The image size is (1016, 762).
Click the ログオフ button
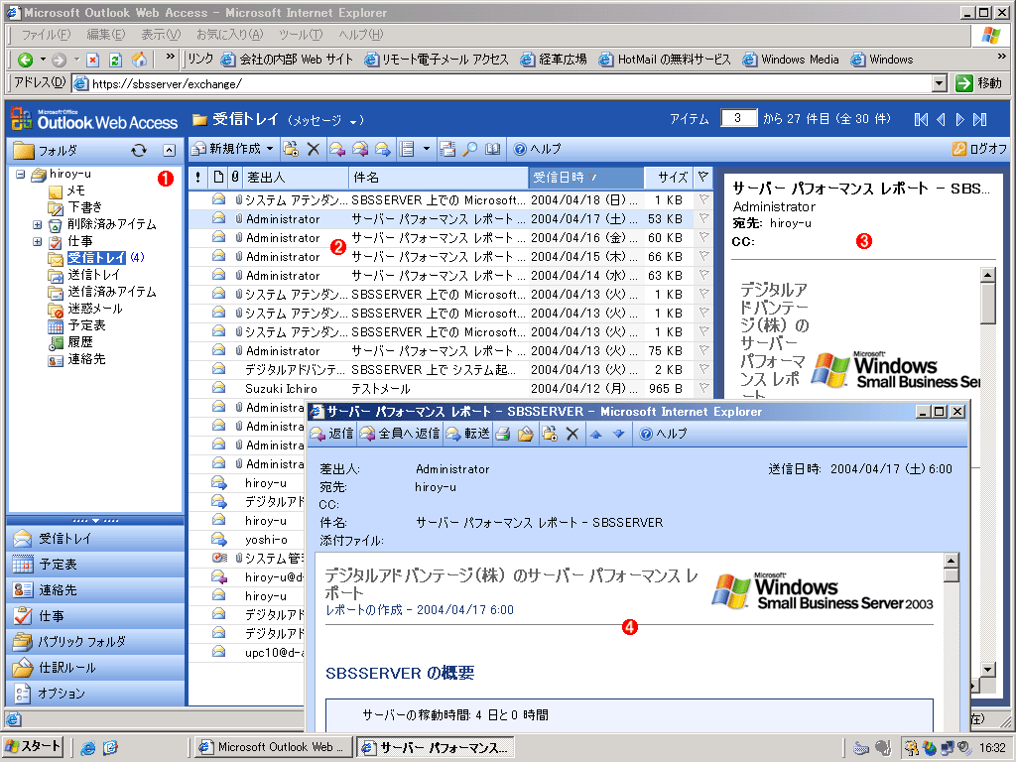pos(979,149)
